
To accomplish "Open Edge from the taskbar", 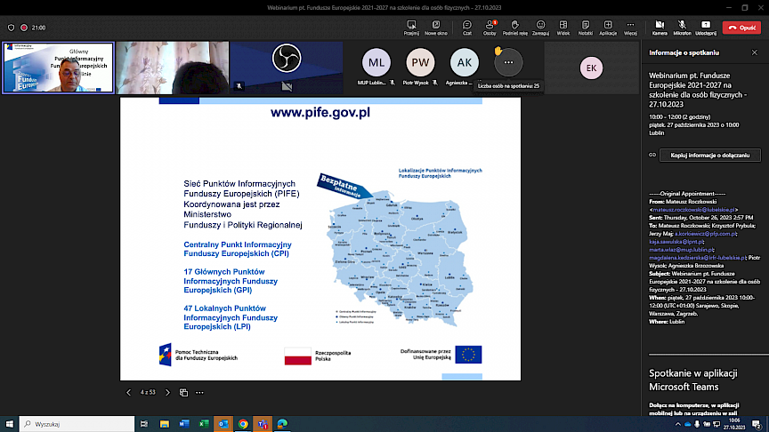I will 282,424.
